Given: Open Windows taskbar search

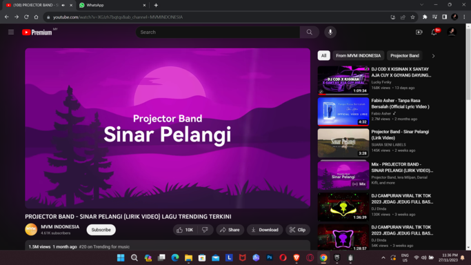Looking at the screenshot, I should pos(134,258).
